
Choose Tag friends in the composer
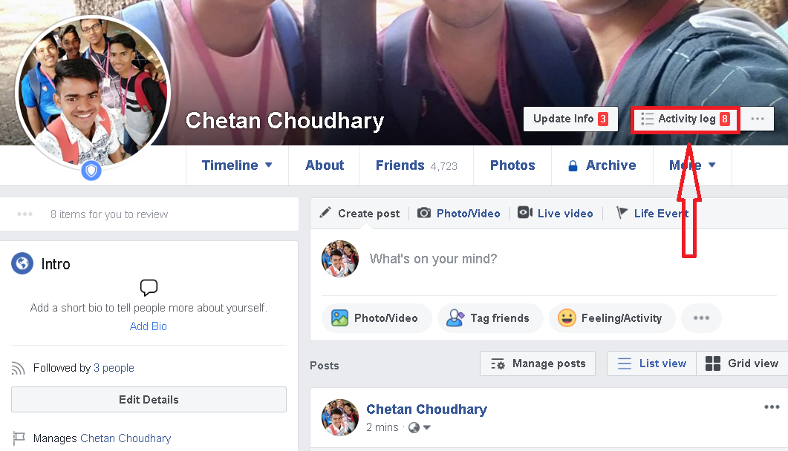(x=490, y=318)
